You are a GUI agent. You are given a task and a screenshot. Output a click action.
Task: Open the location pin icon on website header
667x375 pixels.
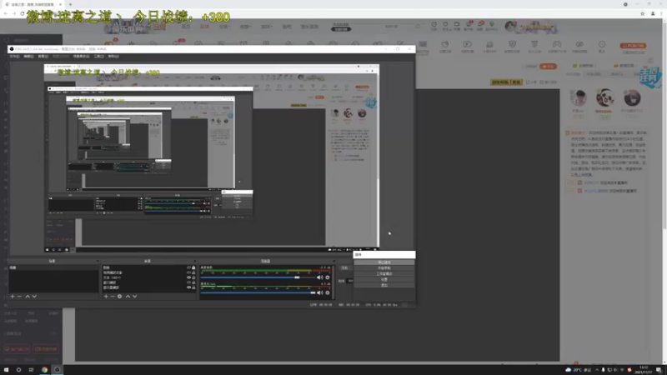(x=492, y=26)
